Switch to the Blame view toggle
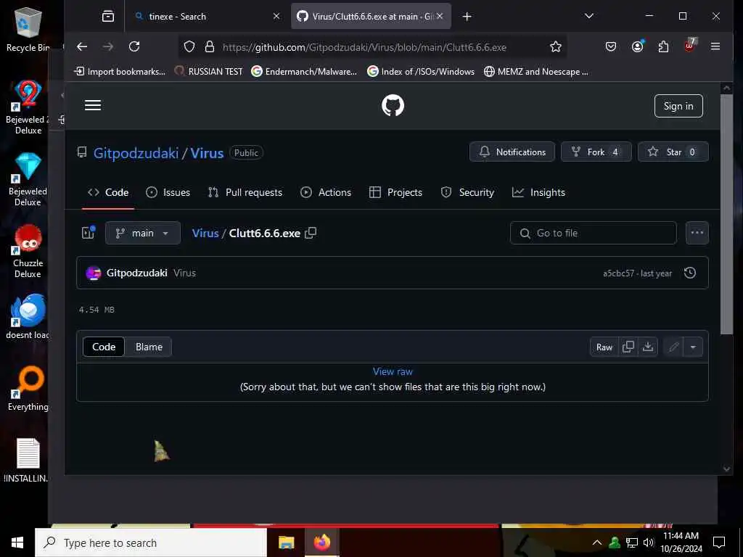743x557 pixels. point(149,347)
